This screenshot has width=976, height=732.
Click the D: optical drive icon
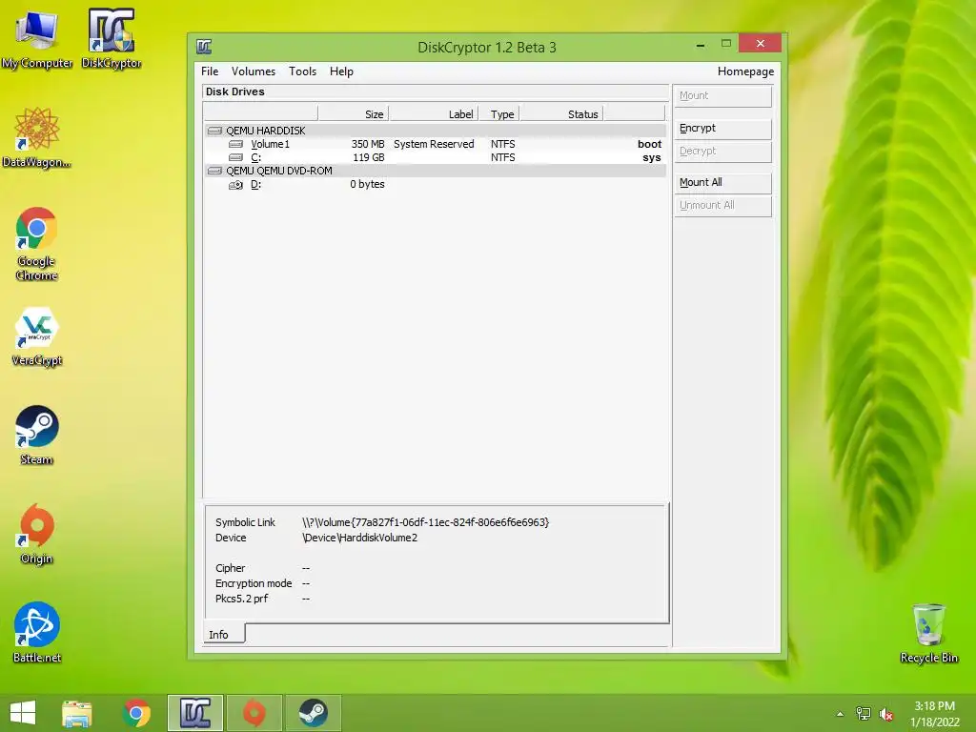point(236,185)
